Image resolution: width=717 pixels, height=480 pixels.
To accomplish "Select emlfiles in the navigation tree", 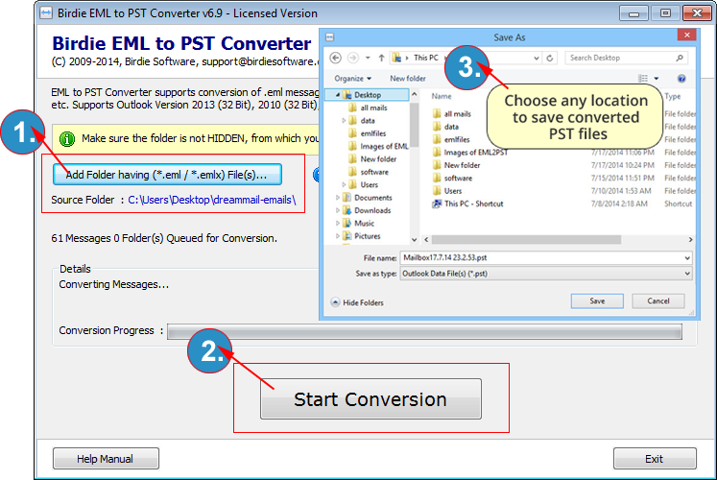I will coord(372,133).
